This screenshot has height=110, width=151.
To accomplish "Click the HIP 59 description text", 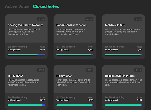I will coord(123,82).
